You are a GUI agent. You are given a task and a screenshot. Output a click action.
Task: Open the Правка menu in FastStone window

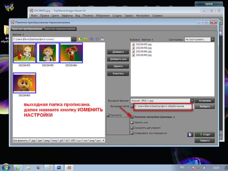[x=44, y=15]
